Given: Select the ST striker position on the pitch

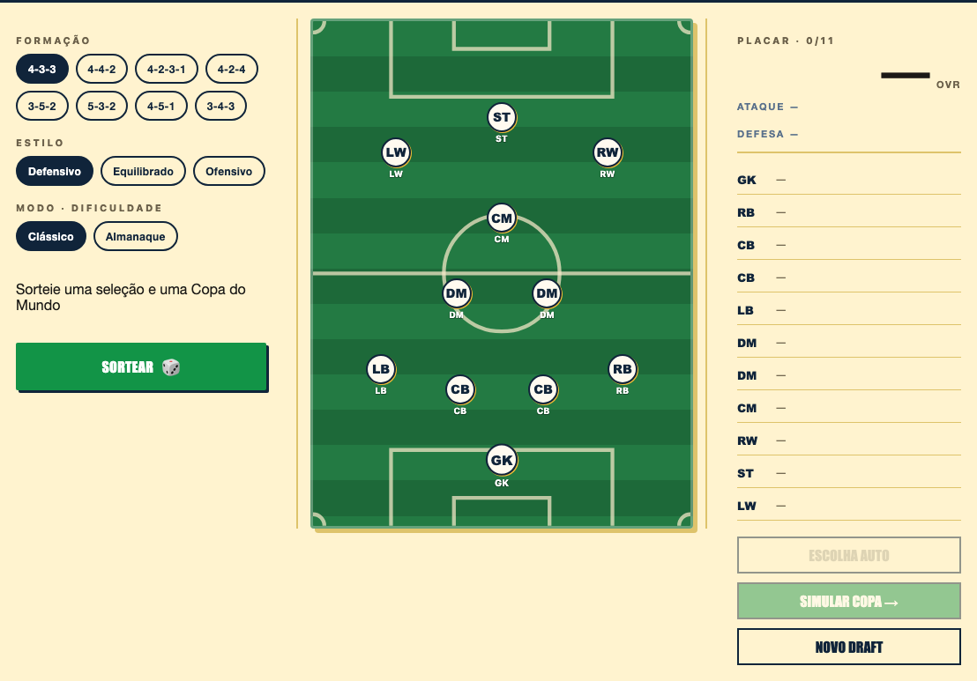Looking at the screenshot, I should (502, 117).
